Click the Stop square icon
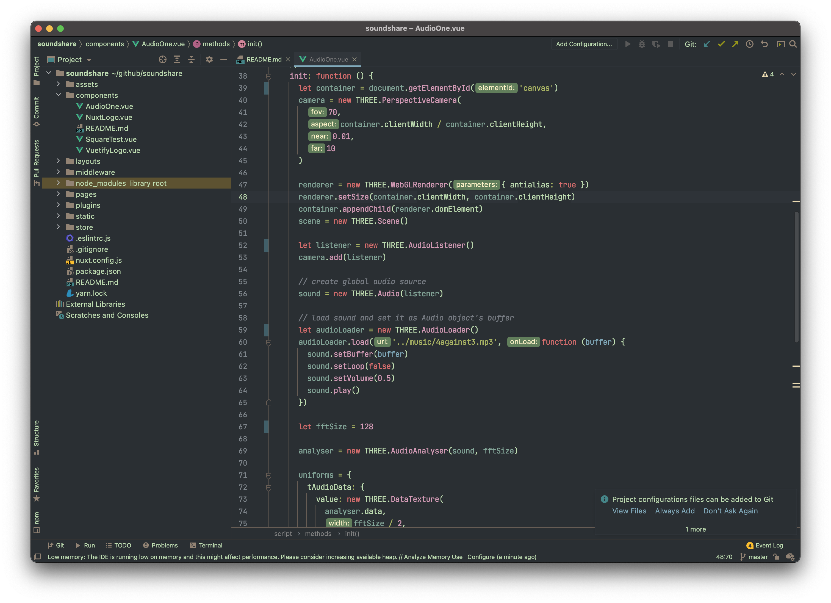 point(671,44)
